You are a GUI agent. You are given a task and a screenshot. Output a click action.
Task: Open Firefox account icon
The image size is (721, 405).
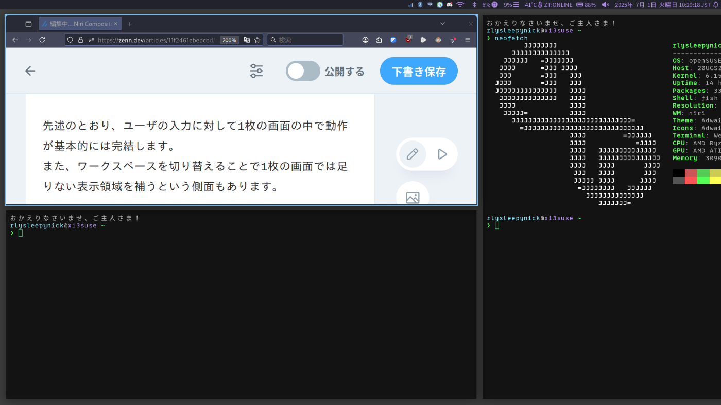click(365, 40)
